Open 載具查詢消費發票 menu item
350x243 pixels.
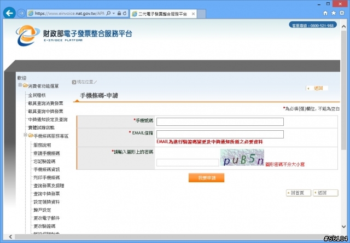click(45, 103)
